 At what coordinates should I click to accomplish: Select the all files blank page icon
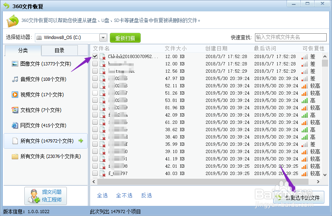coord(15,141)
